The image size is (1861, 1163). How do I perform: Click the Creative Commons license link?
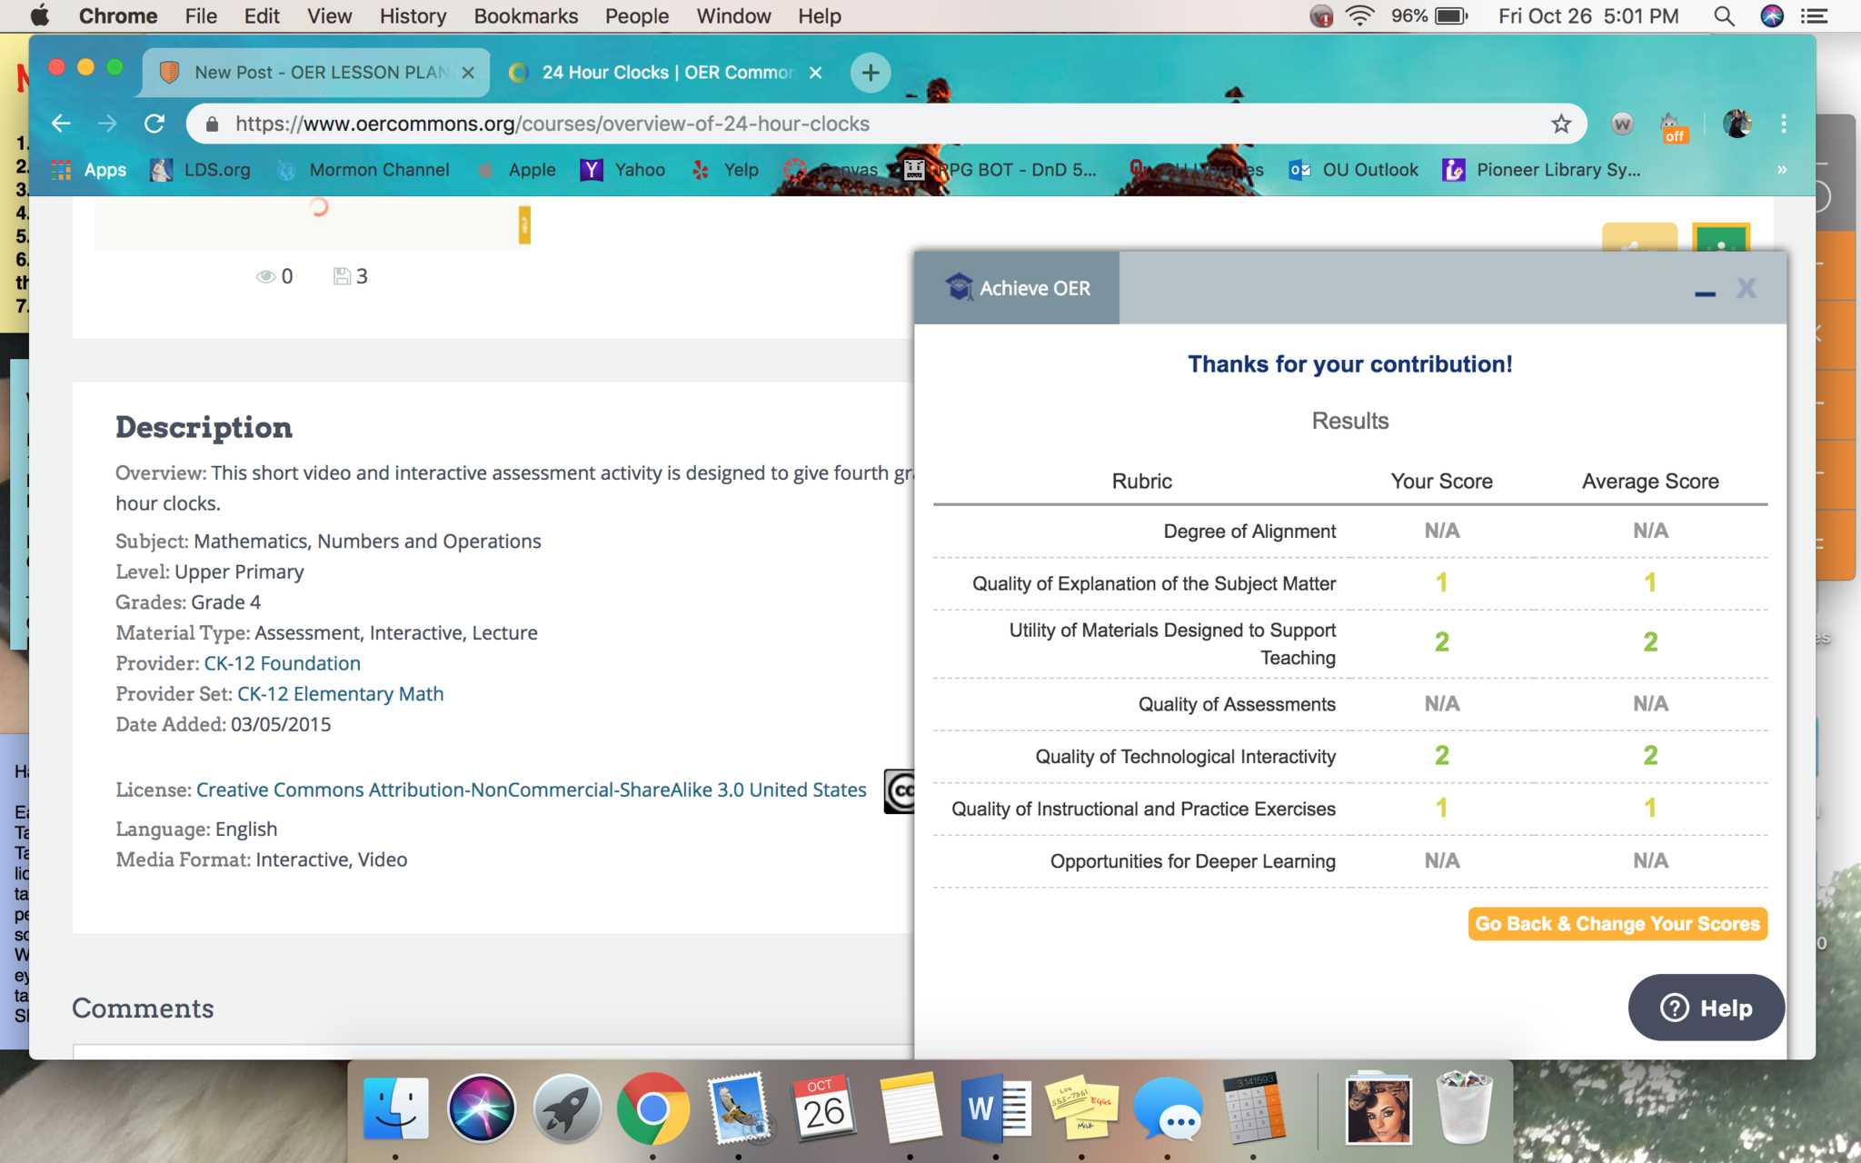[531, 790]
